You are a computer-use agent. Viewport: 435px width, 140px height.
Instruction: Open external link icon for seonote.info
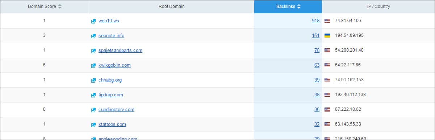coord(93,36)
